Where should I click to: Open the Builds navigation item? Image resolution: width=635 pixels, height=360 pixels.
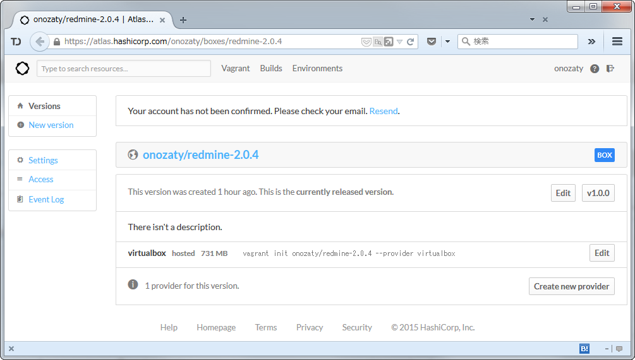(271, 68)
